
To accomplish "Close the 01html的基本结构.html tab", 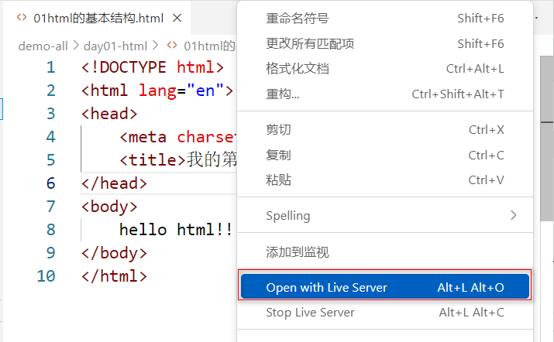I will (x=177, y=17).
